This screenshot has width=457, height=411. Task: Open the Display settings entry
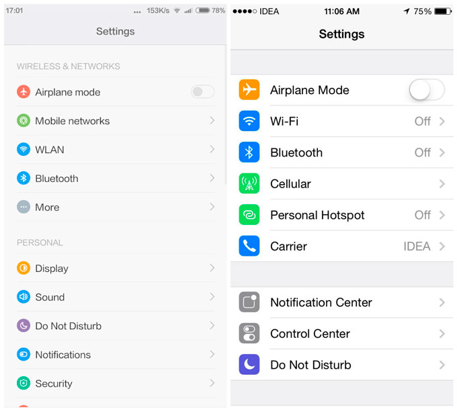tap(52, 269)
